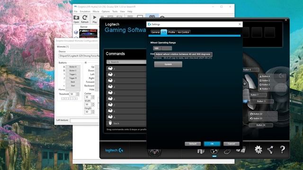
Task: Select command 4 in the Commands list
Action: [x=126, y=87]
